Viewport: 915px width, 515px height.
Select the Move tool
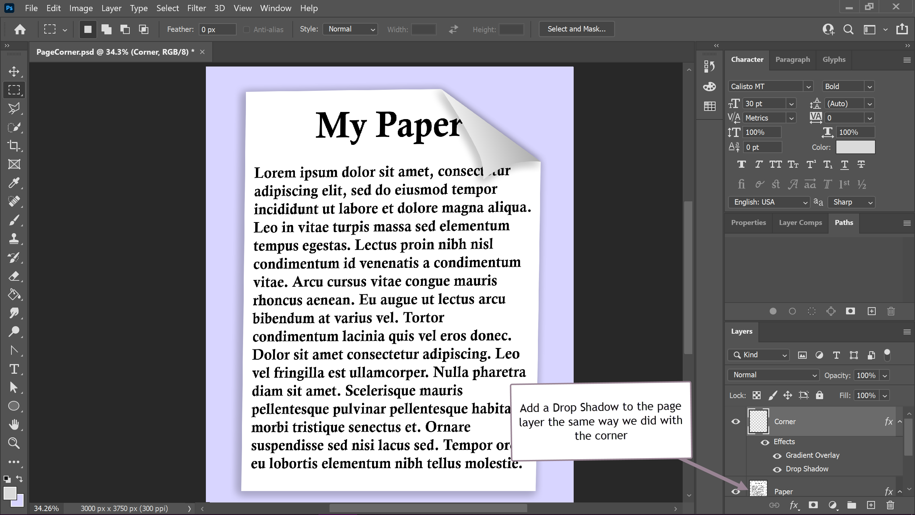(x=14, y=71)
